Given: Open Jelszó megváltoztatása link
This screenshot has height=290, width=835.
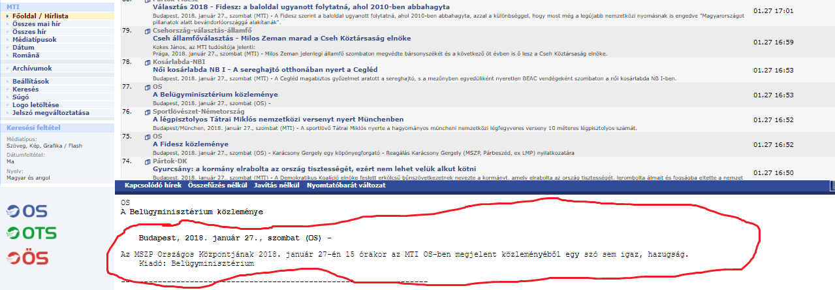Looking at the screenshot, I should pos(52,113).
